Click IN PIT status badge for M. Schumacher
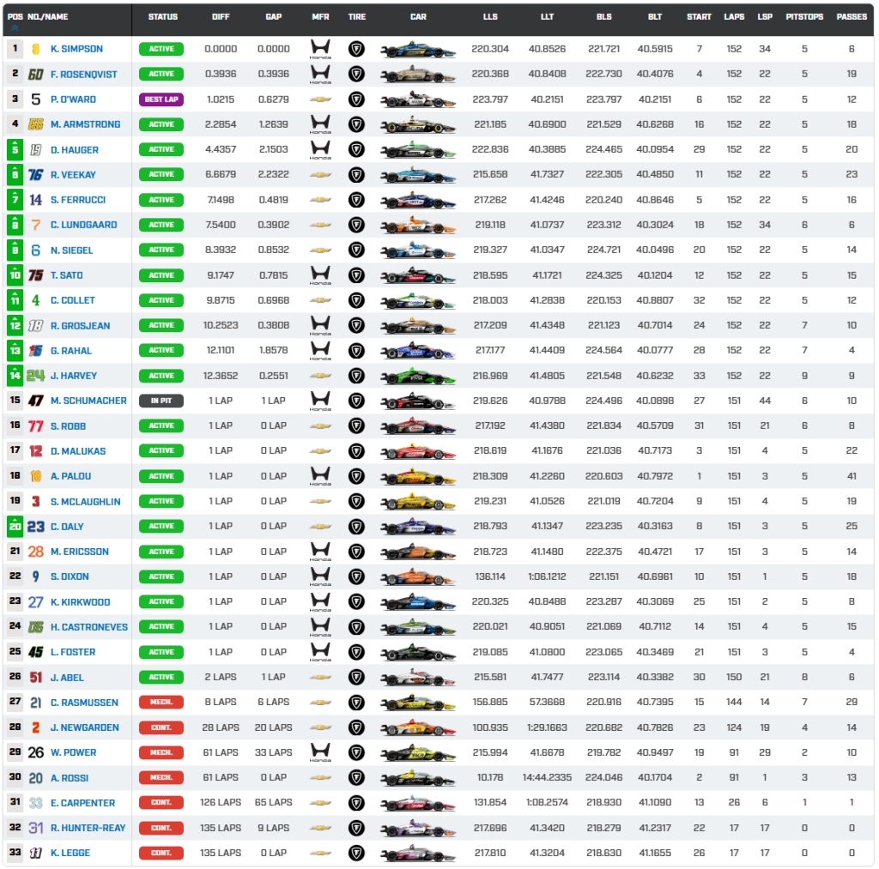This screenshot has width=879, height=869. point(161,401)
